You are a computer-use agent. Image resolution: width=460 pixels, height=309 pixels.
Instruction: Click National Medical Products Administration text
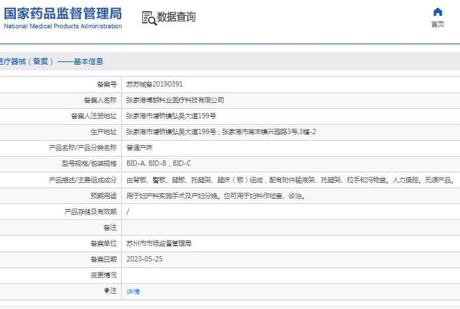(x=63, y=26)
